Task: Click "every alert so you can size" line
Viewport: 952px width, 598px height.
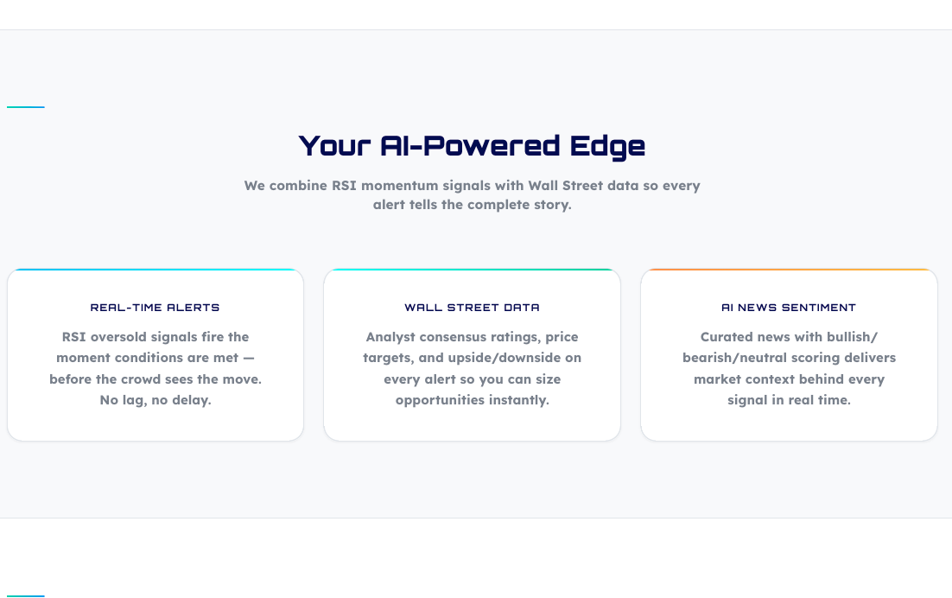Action: click(472, 379)
